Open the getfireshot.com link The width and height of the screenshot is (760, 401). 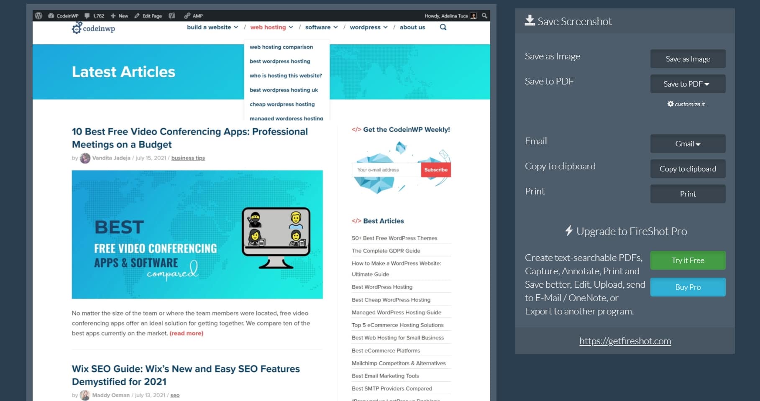click(x=625, y=341)
